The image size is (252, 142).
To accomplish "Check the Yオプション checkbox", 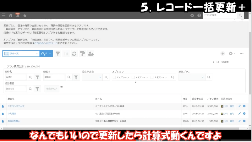I will click(133, 77).
